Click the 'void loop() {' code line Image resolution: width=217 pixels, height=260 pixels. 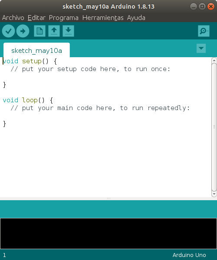coord(28,100)
